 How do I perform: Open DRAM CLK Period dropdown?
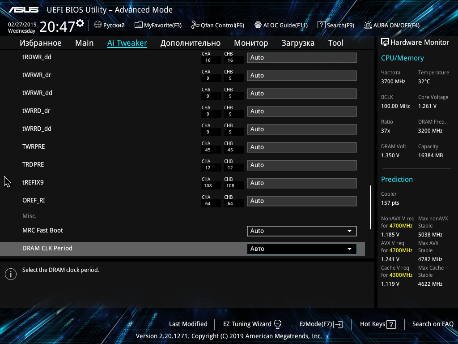[302, 249]
